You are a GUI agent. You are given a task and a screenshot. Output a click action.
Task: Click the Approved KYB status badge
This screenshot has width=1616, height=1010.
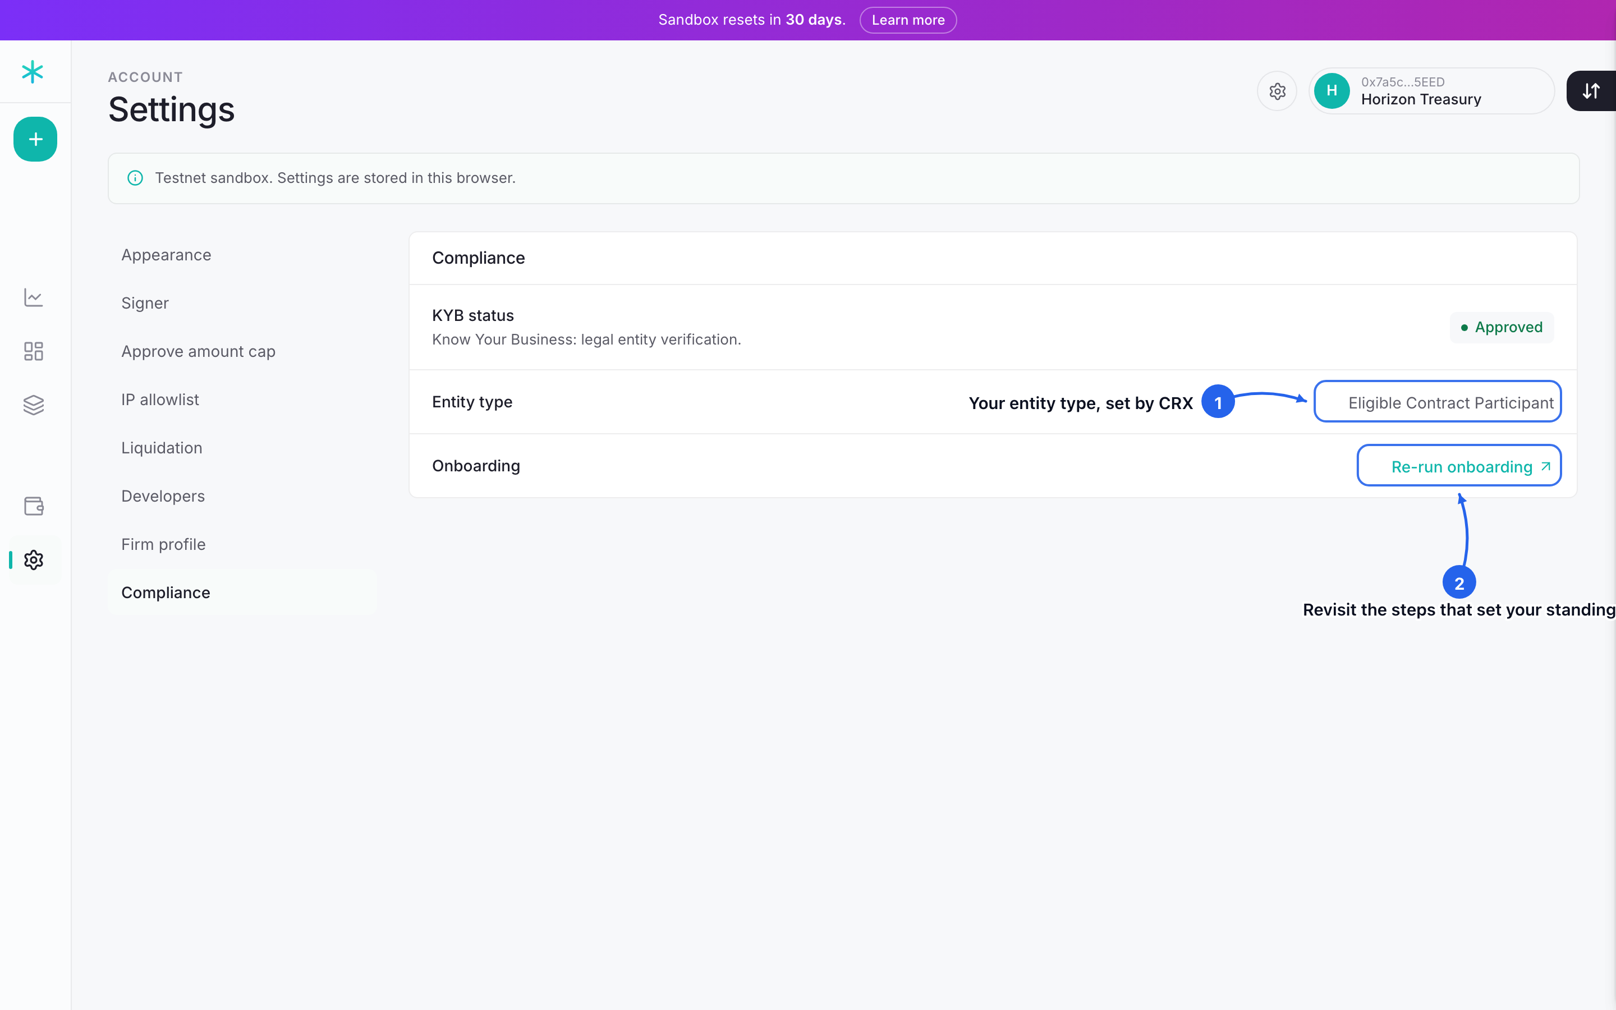tap(1501, 327)
